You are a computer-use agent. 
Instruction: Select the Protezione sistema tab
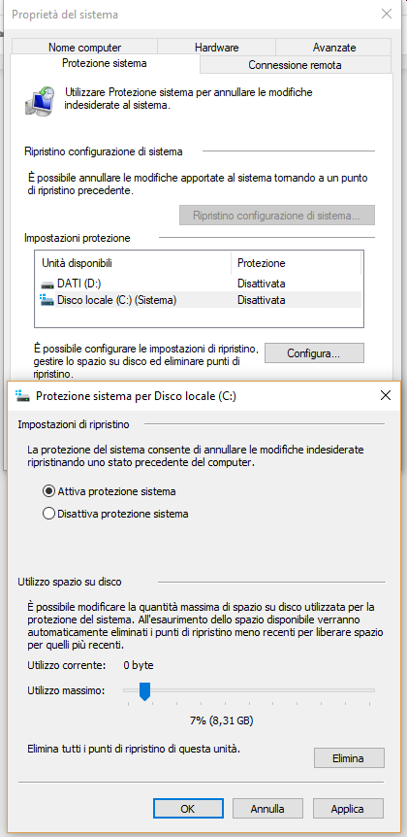(x=105, y=63)
